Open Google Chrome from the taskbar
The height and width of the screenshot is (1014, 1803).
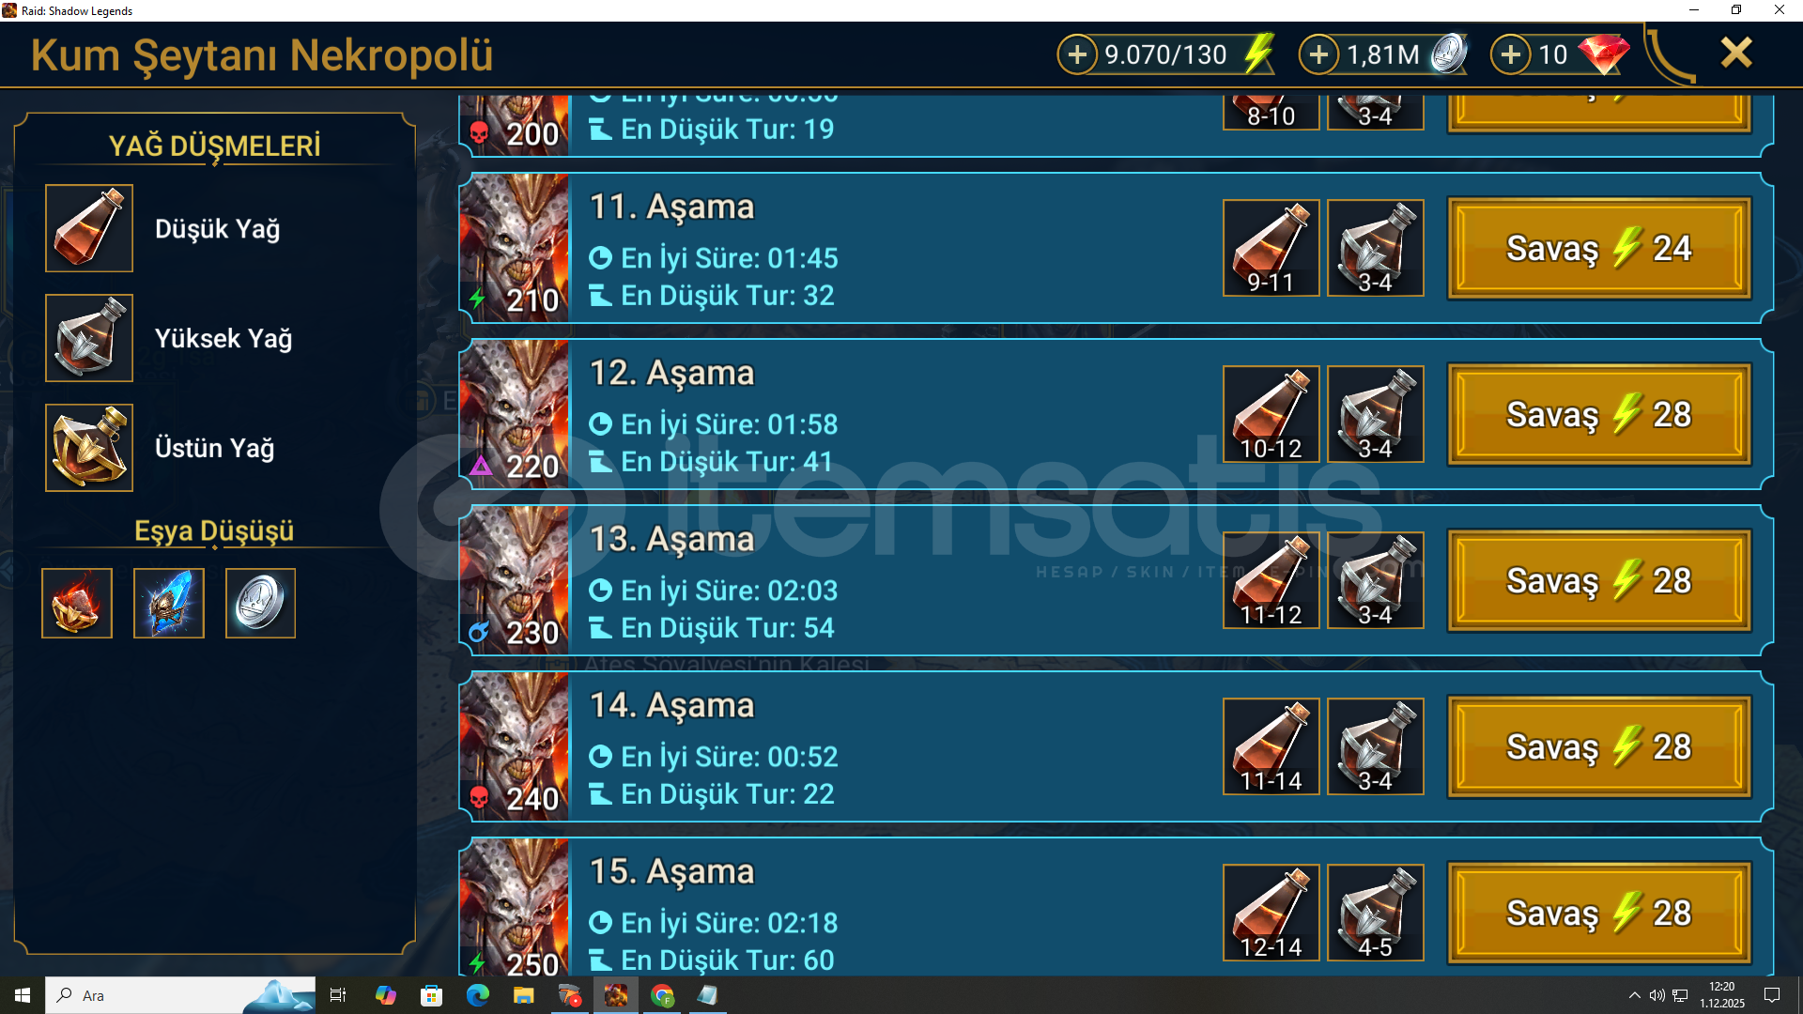[x=662, y=995]
